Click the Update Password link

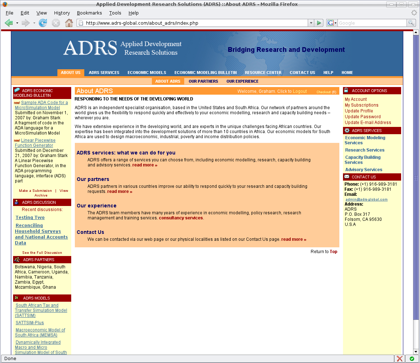point(363,117)
